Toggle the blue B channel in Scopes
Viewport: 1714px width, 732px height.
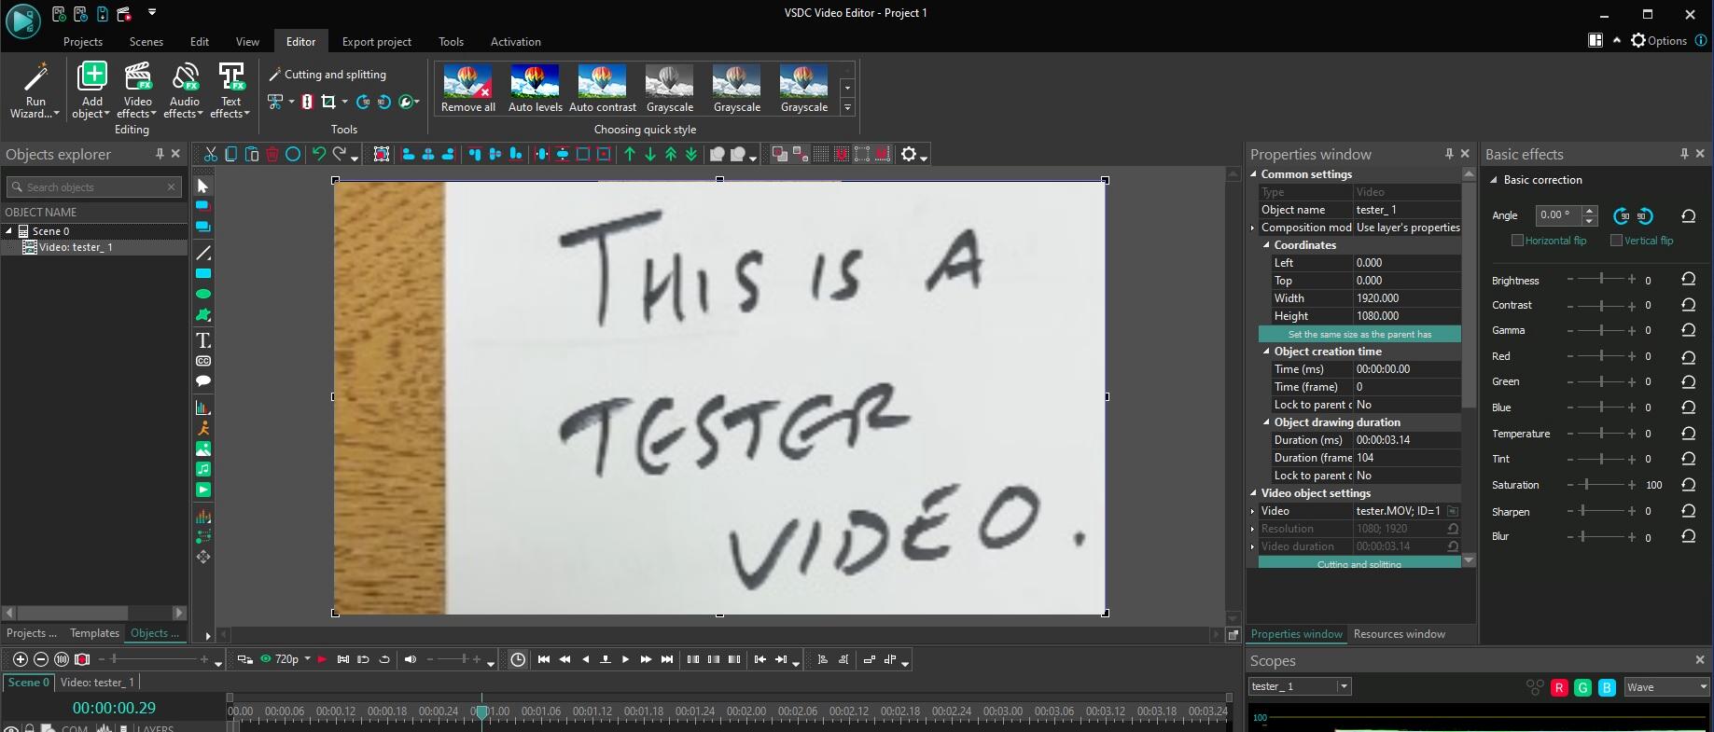coord(1607,687)
